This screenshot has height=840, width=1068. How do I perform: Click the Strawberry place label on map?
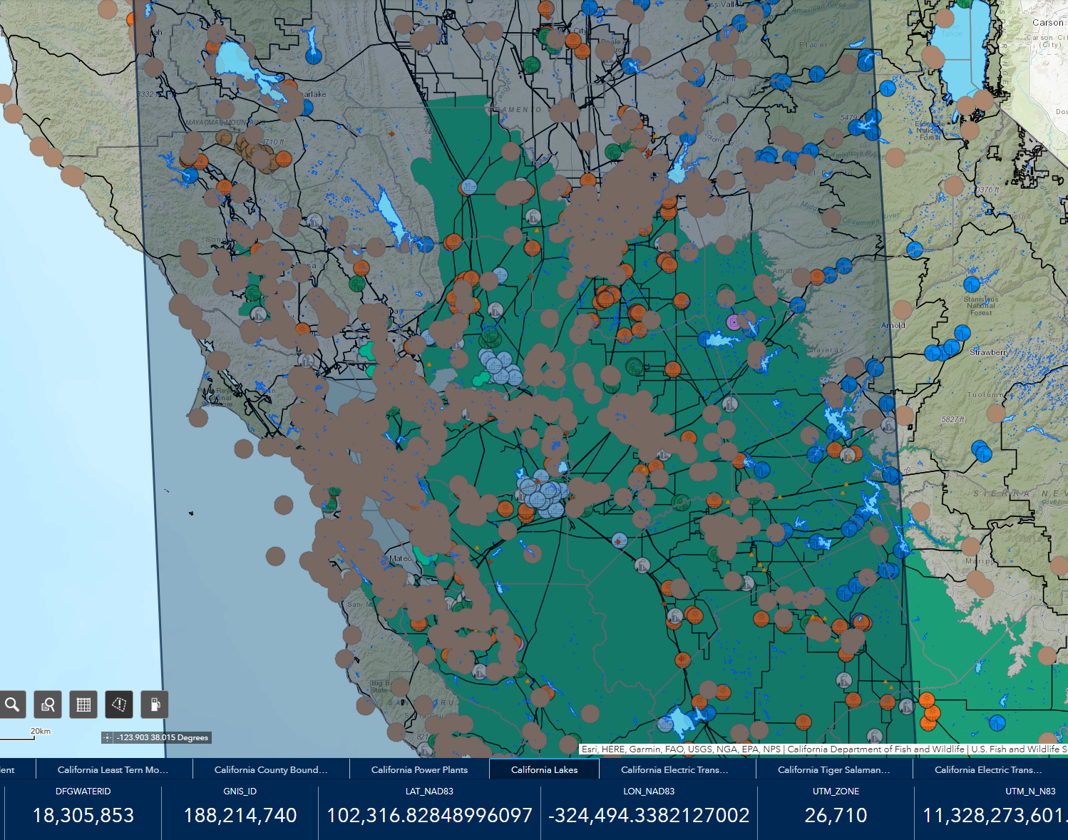click(990, 352)
